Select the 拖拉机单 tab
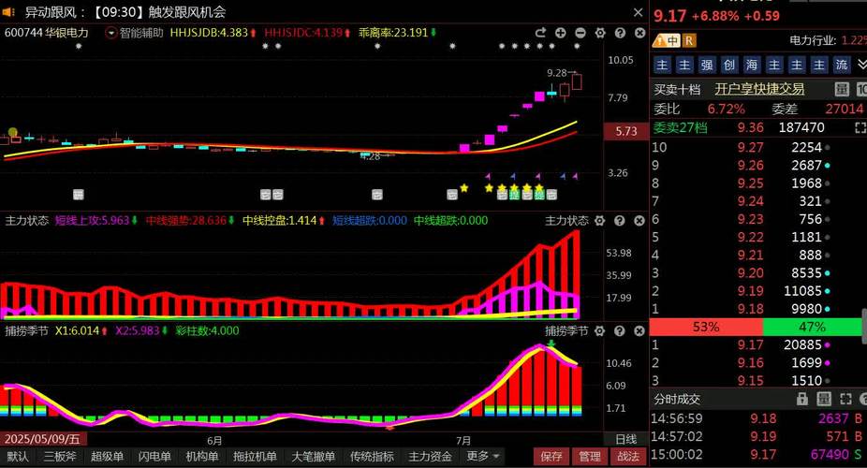This screenshot has height=468, width=867. 255,457
